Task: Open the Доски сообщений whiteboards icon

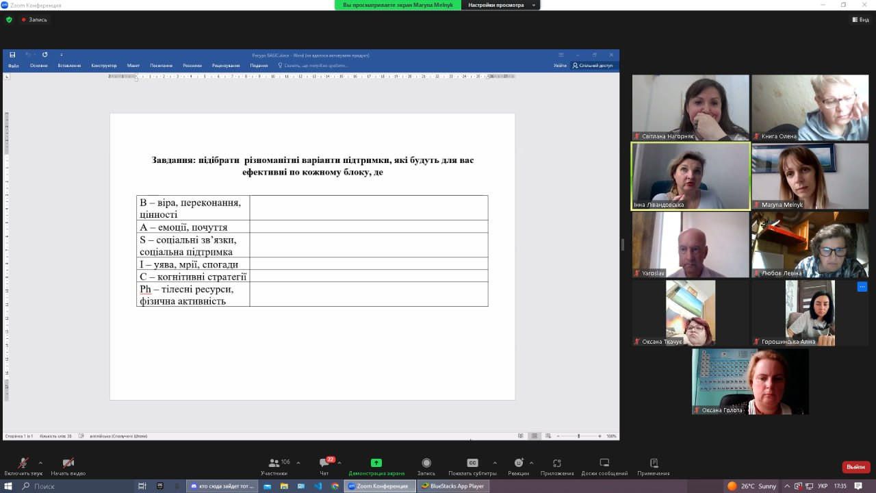Action: click(x=604, y=464)
